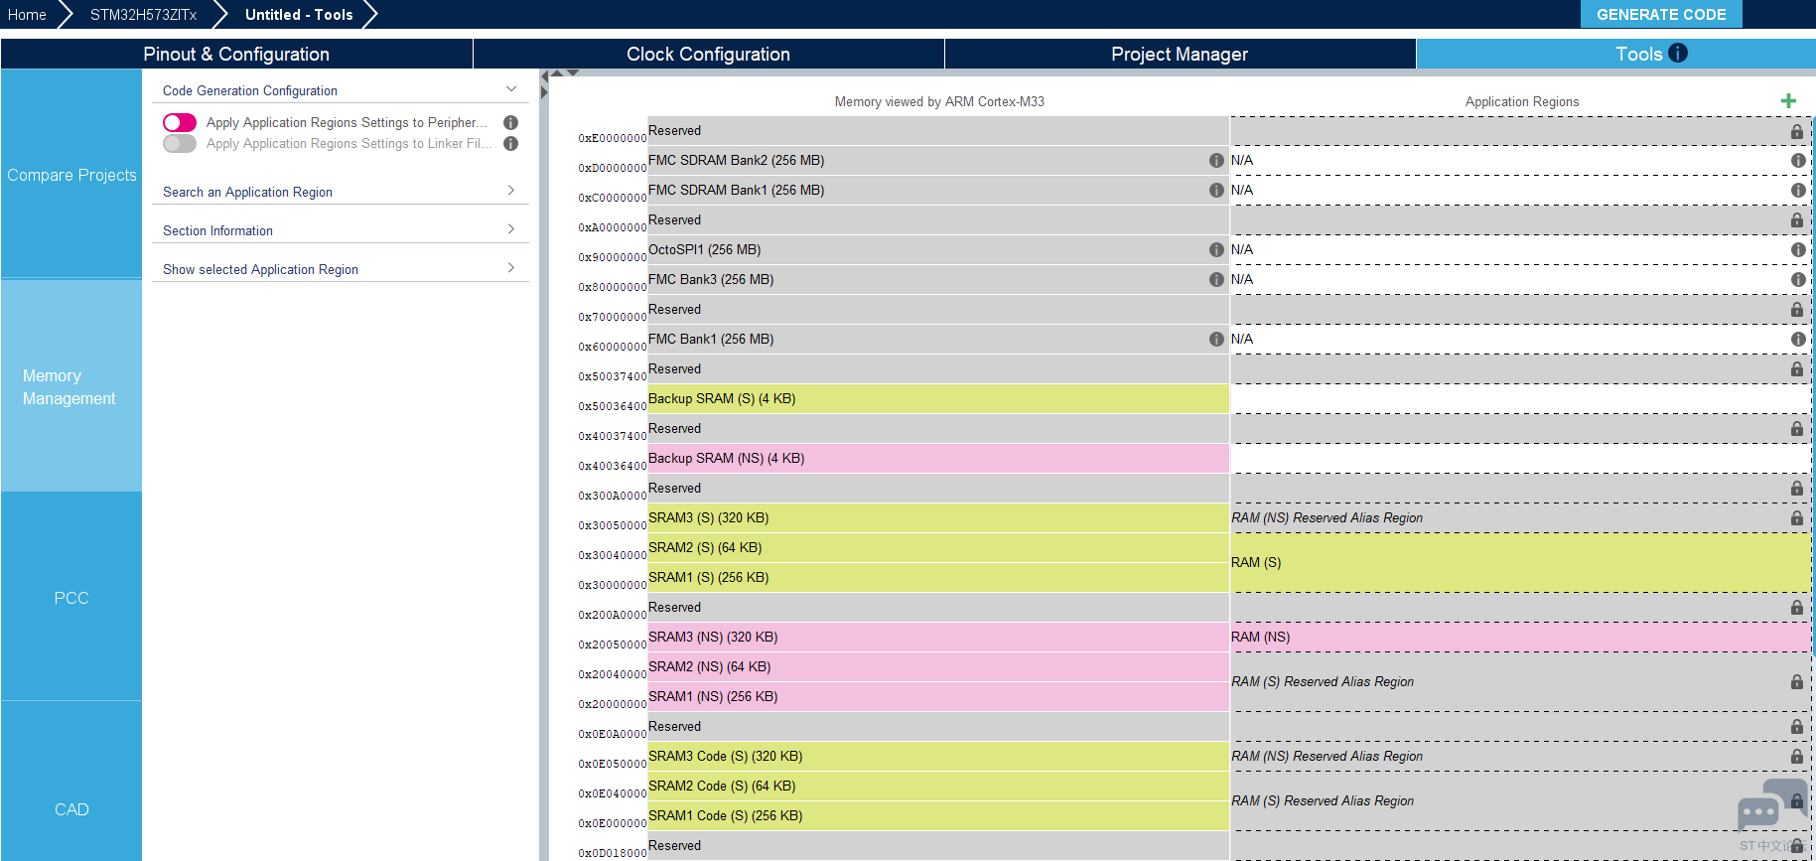Open the Project Manager tab
Image resolution: width=1816 pixels, height=861 pixels.
click(1180, 54)
